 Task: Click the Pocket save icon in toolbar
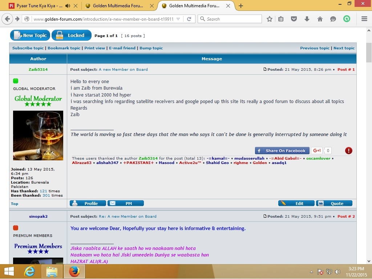294,19
